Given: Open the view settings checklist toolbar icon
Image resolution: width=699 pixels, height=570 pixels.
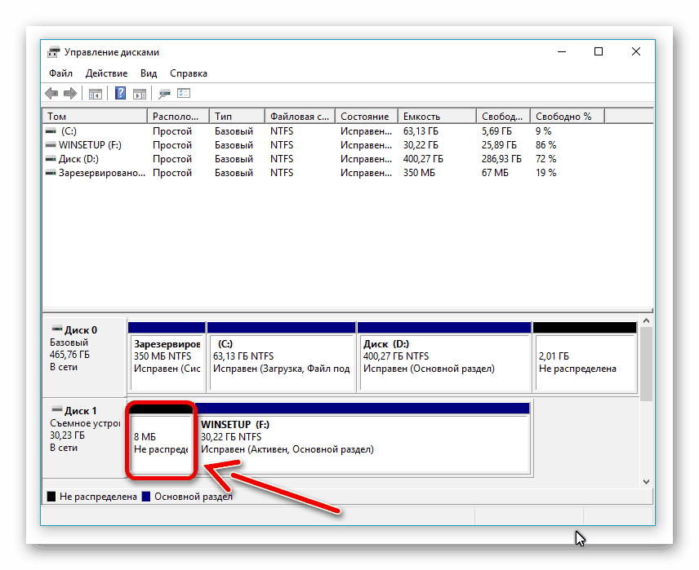Looking at the screenshot, I should [x=184, y=94].
